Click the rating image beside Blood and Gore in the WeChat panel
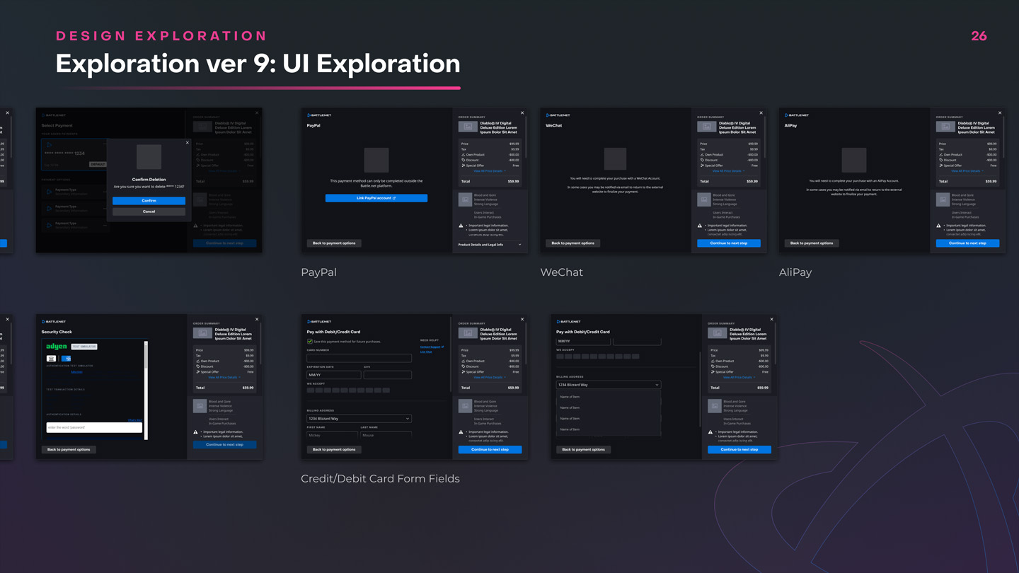The height and width of the screenshot is (573, 1019). point(704,199)
